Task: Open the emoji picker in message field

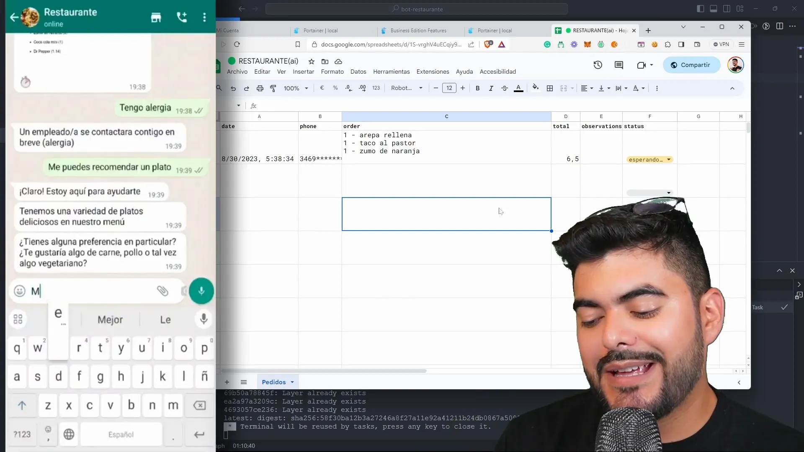Action: pyautogui.click(x=20, y=291)
